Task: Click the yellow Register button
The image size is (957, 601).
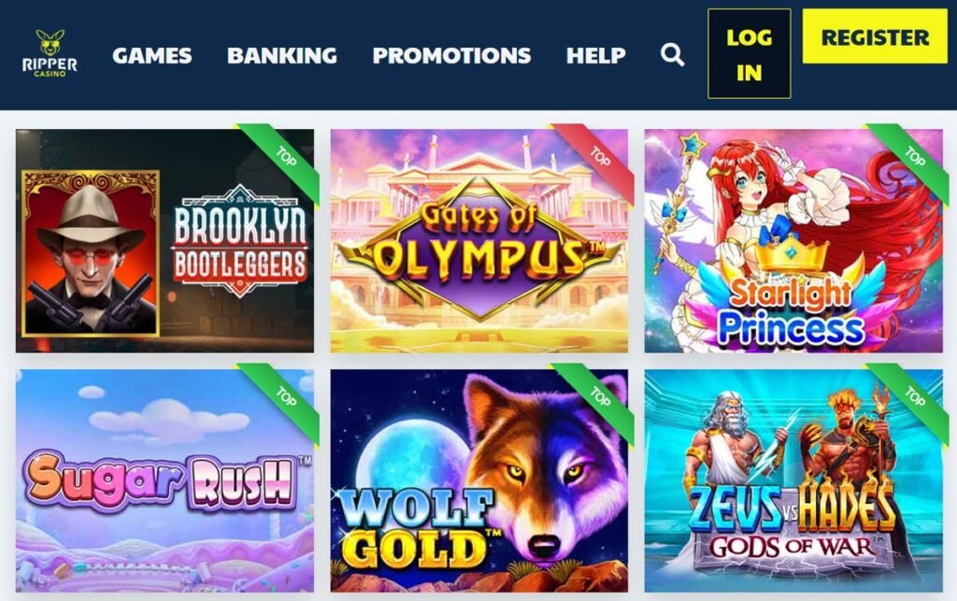Action: 875,36
